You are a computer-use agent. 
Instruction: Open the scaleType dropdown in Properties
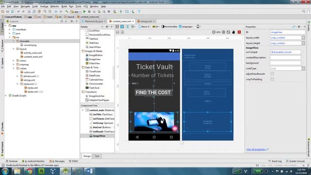303,69
